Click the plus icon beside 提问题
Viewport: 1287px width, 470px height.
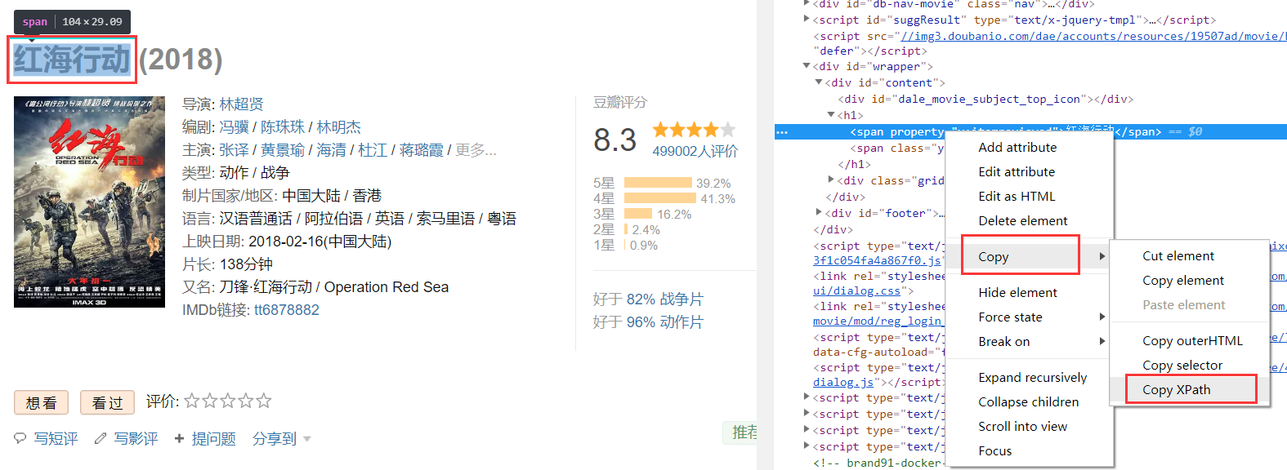(x=179, y=439)
